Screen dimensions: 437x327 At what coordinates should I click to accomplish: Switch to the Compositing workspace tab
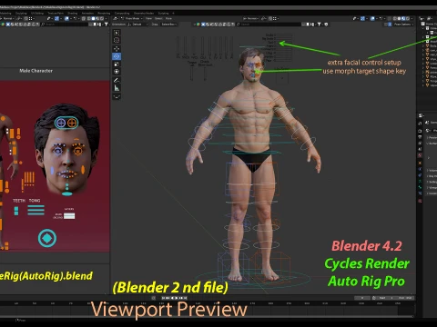pos(122,14)
